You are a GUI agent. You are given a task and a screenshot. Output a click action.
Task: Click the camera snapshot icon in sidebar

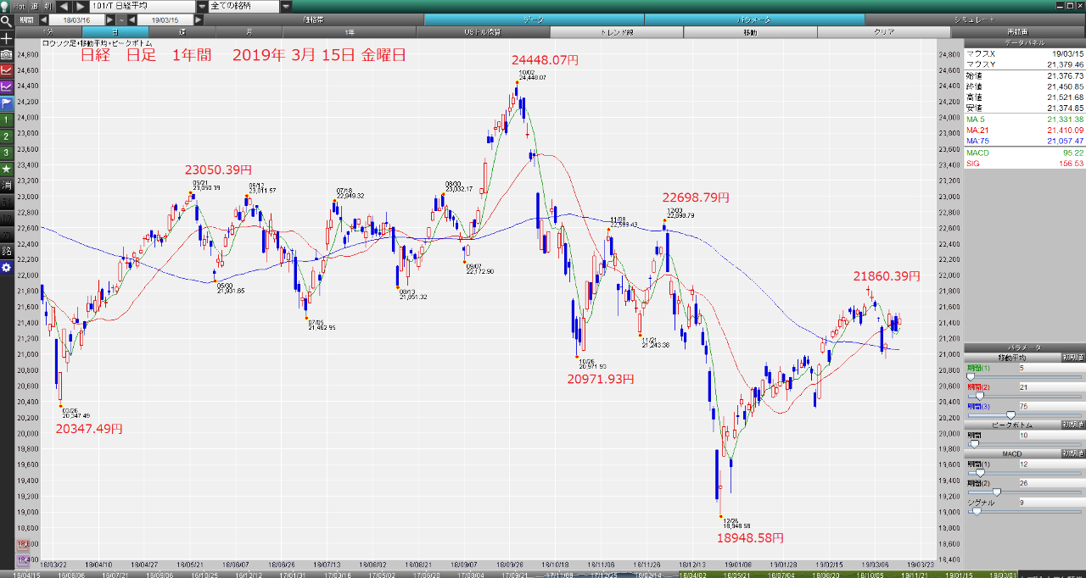[6, 54]
